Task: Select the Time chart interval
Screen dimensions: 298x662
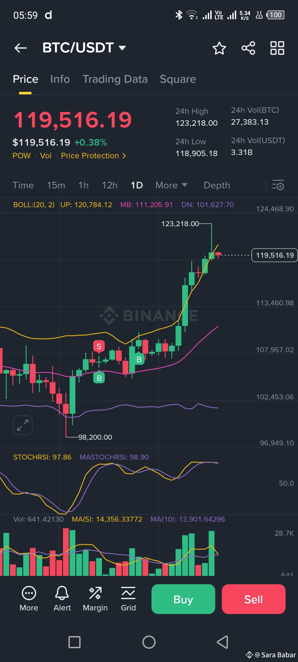Action: [x=23, y=185]
